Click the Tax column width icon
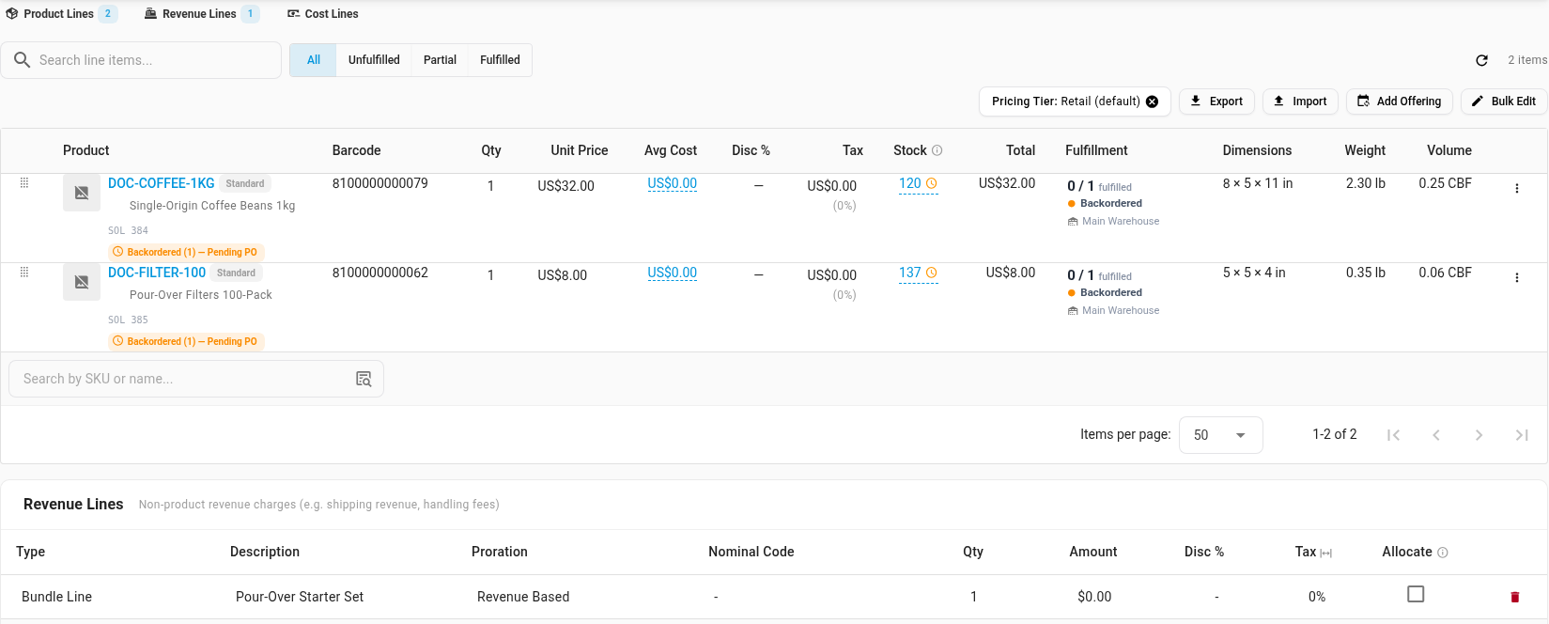The image size is (1549, 624). tap(1326, 553)
